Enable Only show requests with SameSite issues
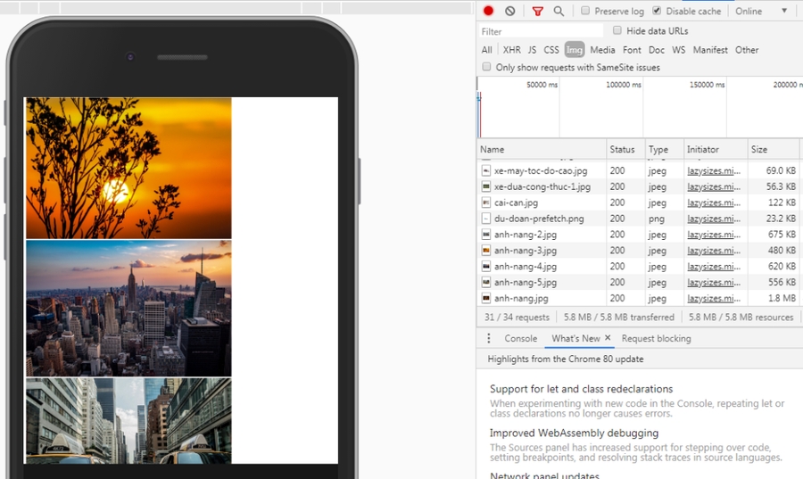This screenshot has height=479, width=803. 487,67
